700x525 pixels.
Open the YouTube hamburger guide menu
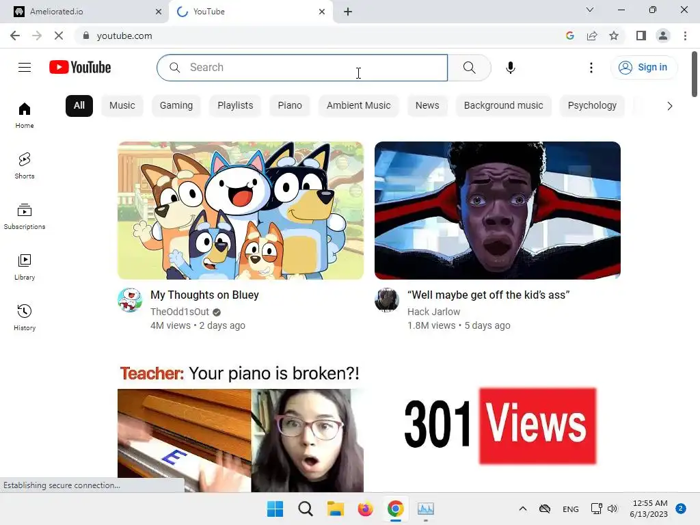(x=25, y=68)
